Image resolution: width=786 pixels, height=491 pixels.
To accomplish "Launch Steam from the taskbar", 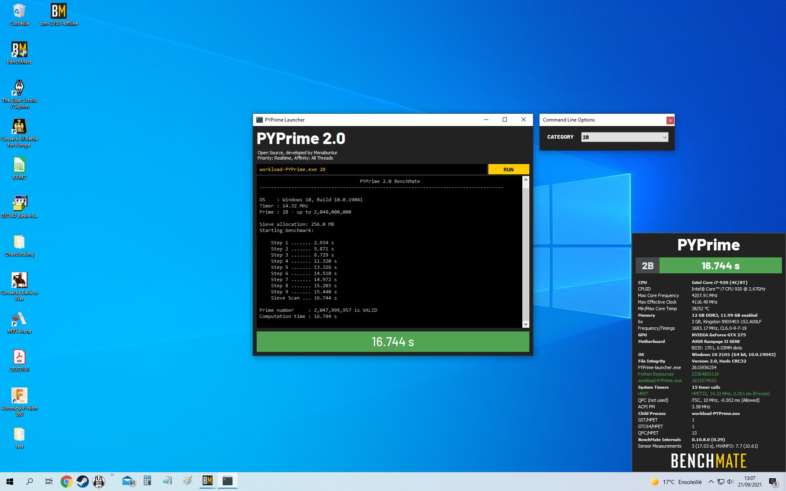I will pyautogui.click(x=83, y=482).
